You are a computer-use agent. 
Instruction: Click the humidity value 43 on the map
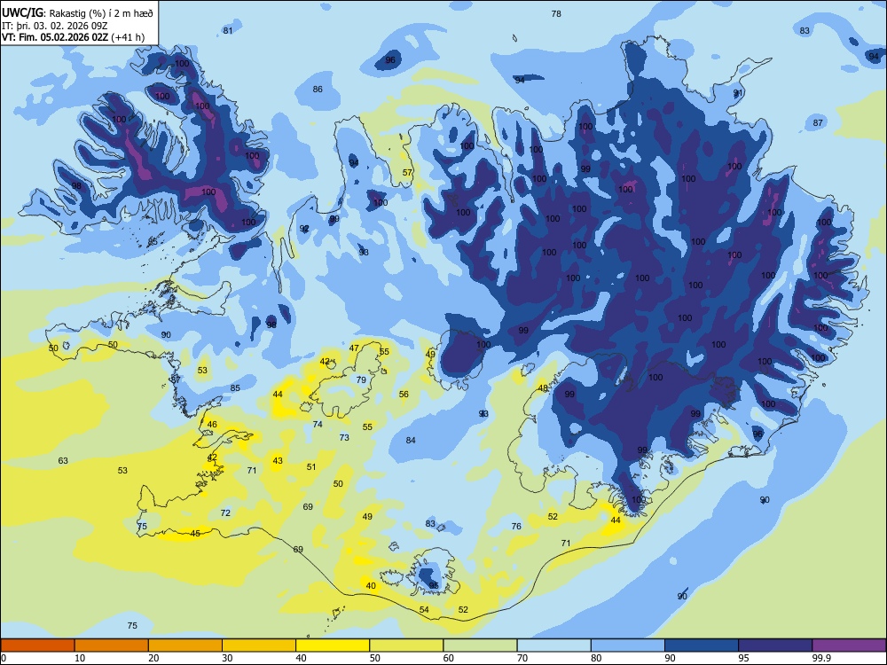click(x=277, y=461)
